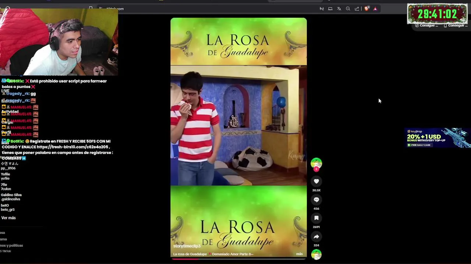Click the browser share page icon
Screen dimensions: 471x264
coord(357,8)
